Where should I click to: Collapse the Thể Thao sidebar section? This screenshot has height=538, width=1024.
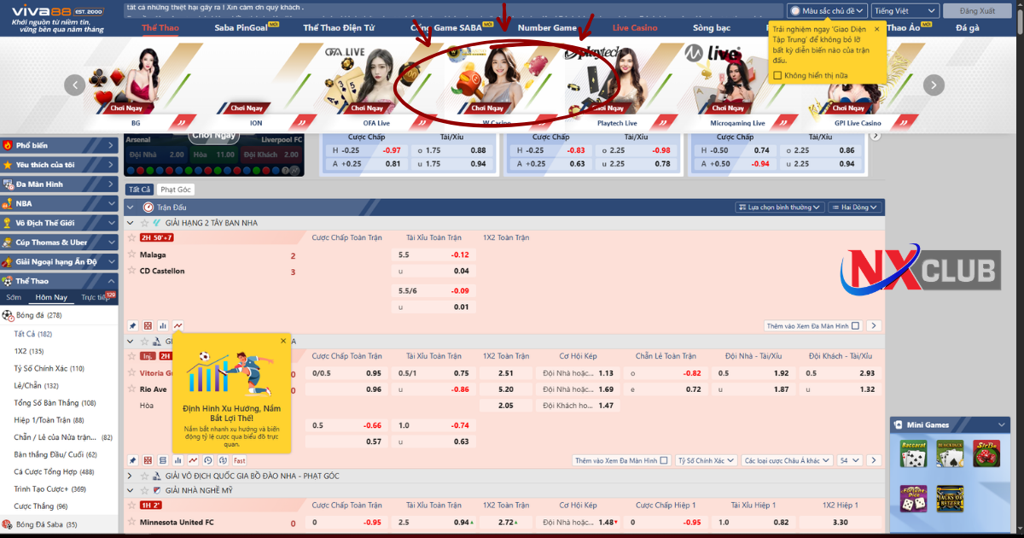click(59, 281)
